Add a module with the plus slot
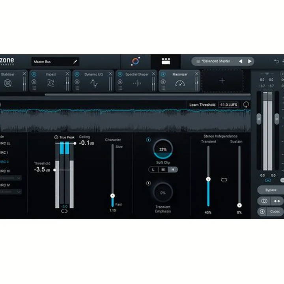Image resolution: width=284 pixels, height=284 pixels. pyautogui.click(x=222, y=81)
